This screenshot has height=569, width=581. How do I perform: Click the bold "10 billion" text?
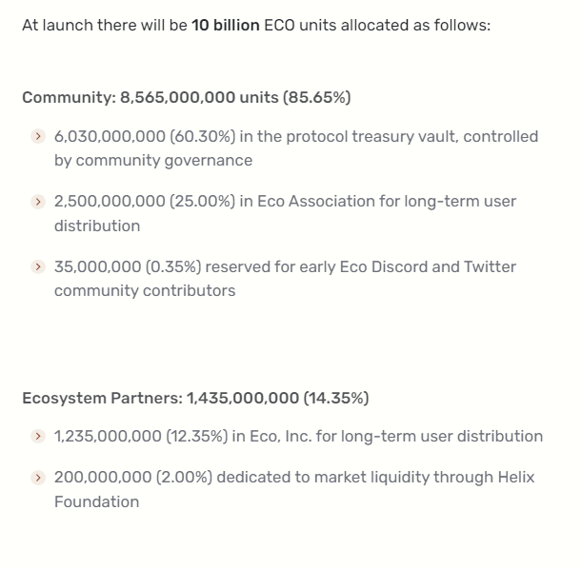click(225, 25)
